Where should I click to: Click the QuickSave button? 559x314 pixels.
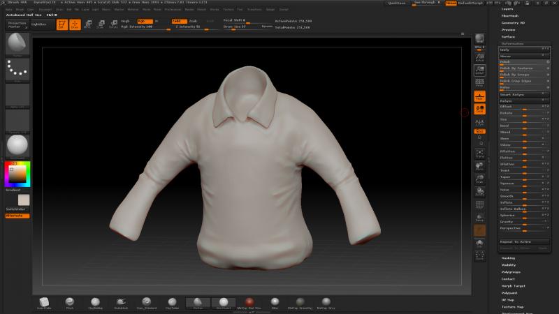396,3
